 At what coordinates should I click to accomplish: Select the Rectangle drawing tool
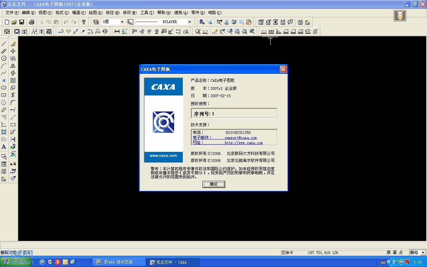4,95
